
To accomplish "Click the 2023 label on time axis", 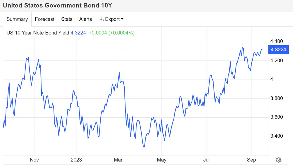I will (76, 160).
